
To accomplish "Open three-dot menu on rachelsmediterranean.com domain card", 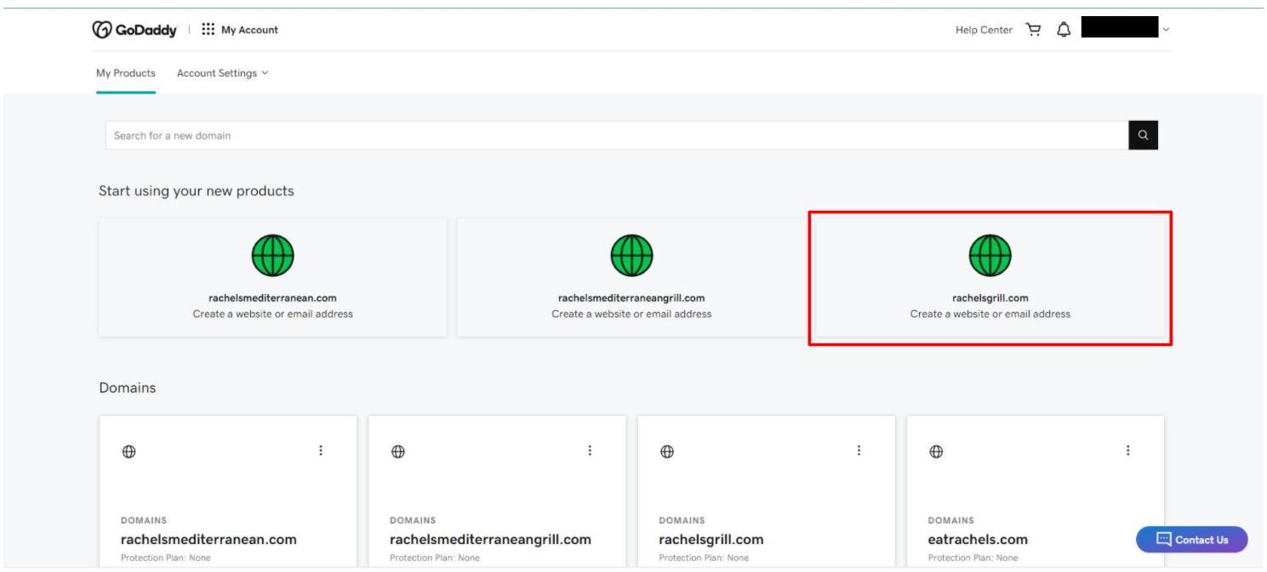I will pyautogui.click(x=321, y=450).
